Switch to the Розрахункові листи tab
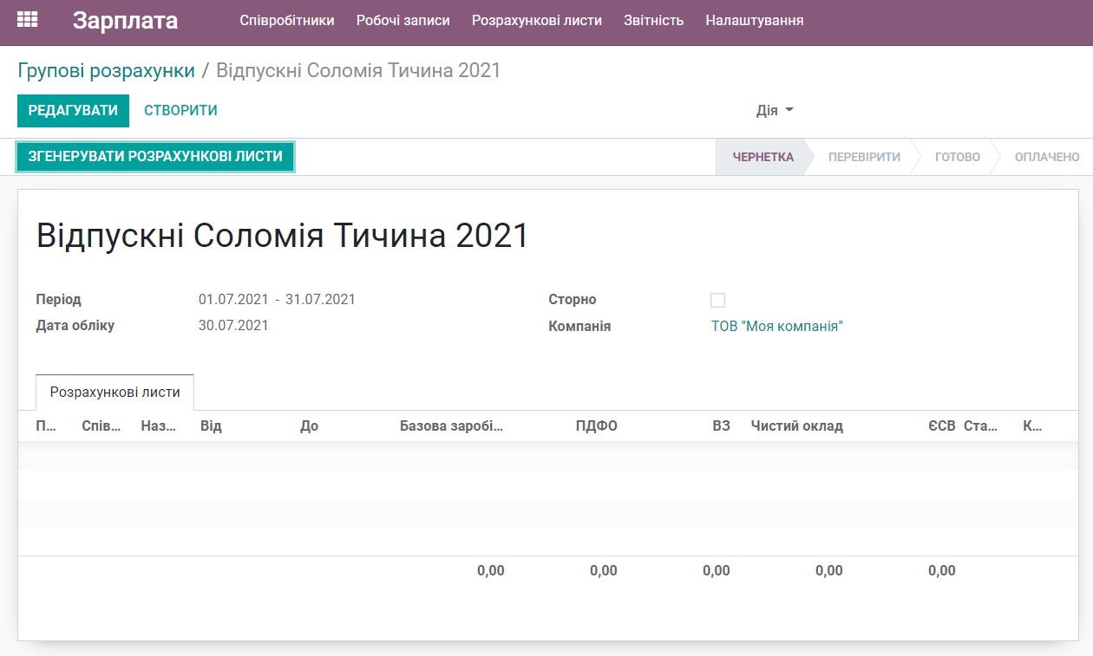This screenshot has width=1093, height=656. coord(114,392)
